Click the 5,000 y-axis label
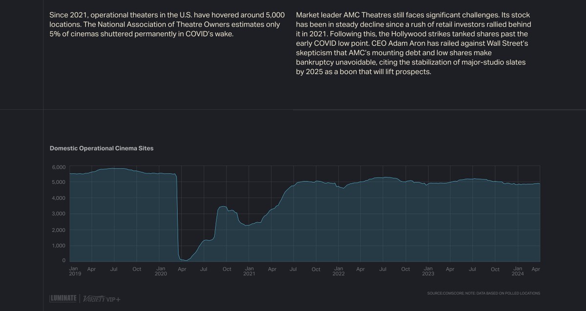This screenshot has width=586, height=311. [x=59, y=182]
